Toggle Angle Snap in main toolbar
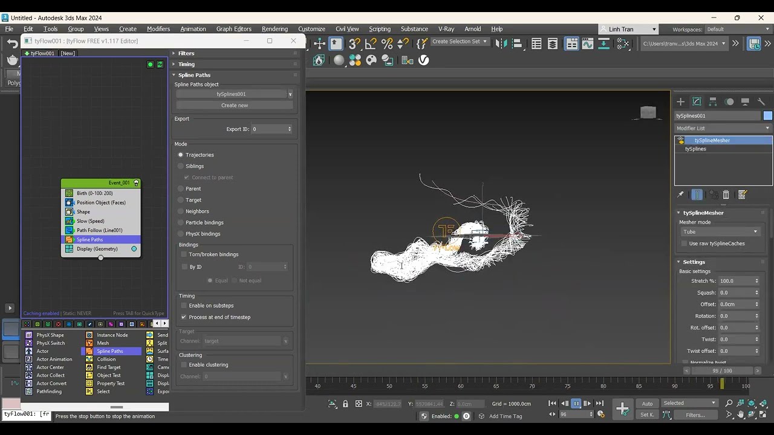 [x=371, y=43]
